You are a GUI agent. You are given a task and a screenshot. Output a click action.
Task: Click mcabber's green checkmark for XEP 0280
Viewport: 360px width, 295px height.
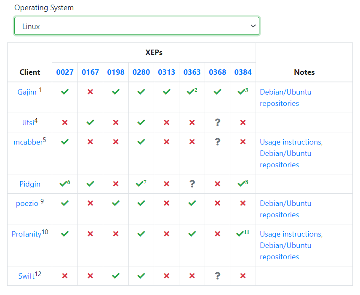[x=141, y=142]
